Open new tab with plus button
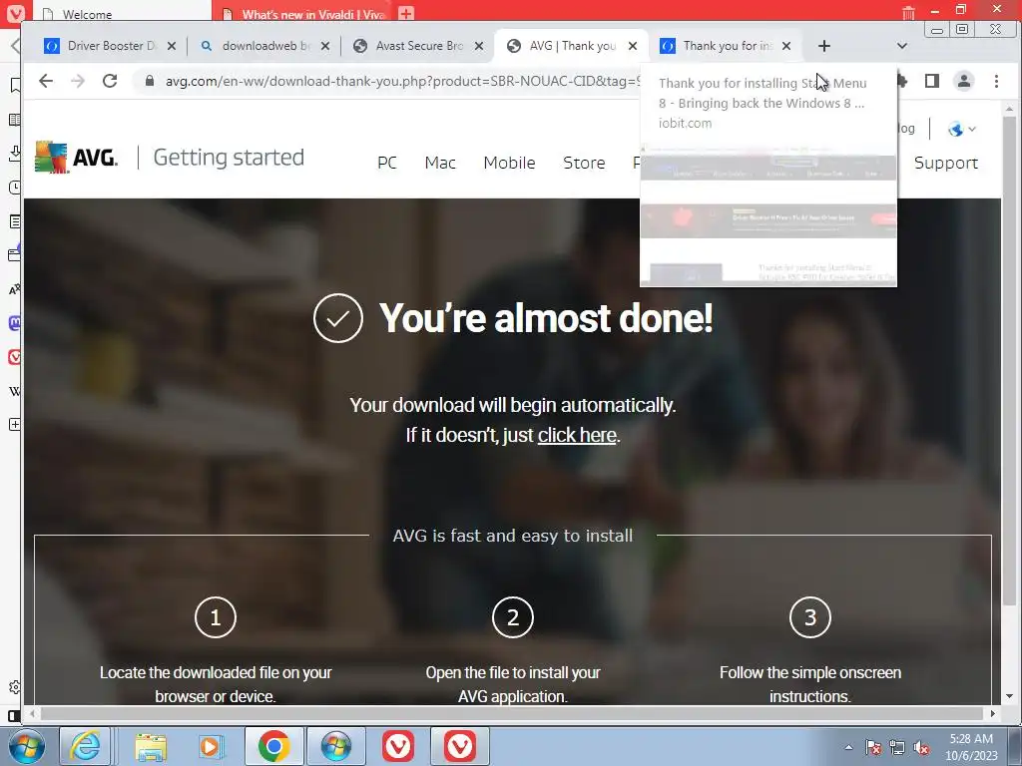 point(823,46)
